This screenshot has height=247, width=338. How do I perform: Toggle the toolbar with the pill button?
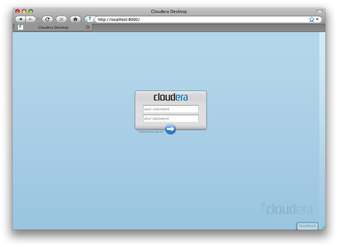[319, 11]
